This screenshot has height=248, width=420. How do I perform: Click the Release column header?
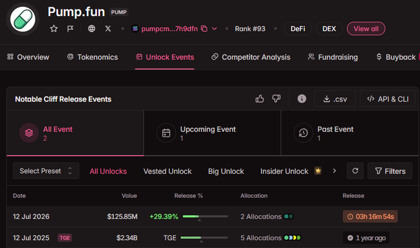(x=353, y=195)
